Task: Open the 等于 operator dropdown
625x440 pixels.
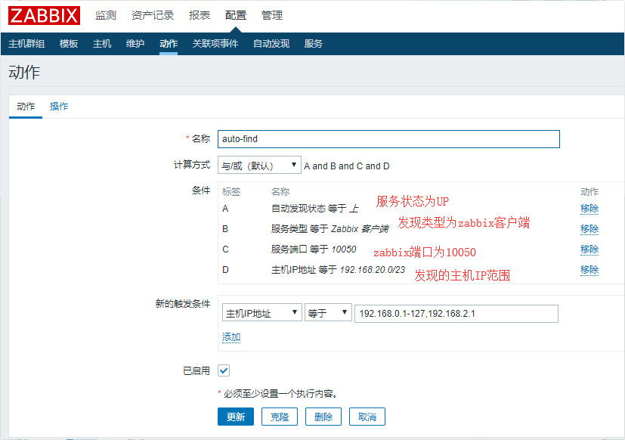Action: click(x=328, y=313)
